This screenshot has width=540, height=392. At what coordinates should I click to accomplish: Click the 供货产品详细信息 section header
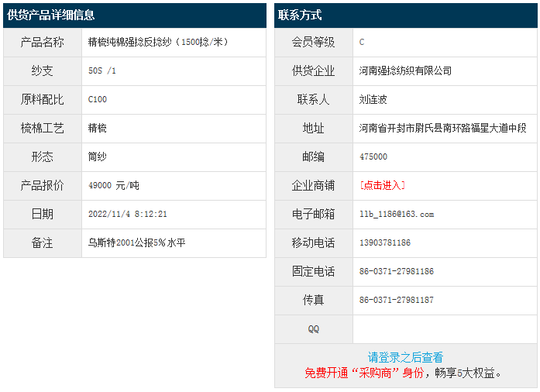[x=51, y=15]
